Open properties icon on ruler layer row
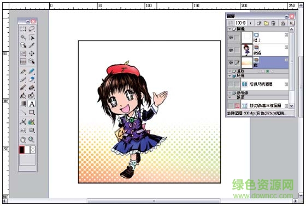This screenshot has width=306, height=206. click(286, 84)
